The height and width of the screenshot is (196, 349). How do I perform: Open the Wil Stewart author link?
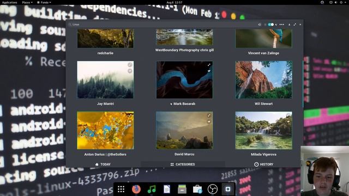[x=263, y=103]
